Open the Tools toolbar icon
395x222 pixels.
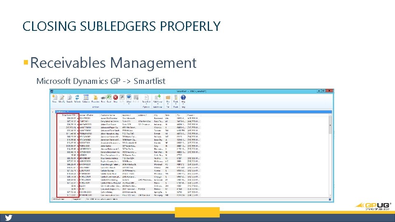coord(176,97)
